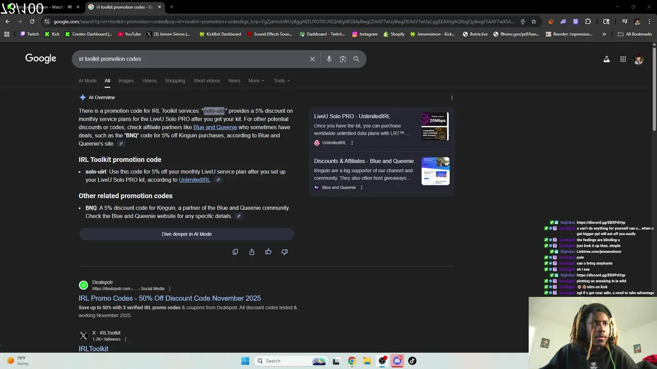Select the Images results tab
The image size is (657, 369).
point(126,80)
